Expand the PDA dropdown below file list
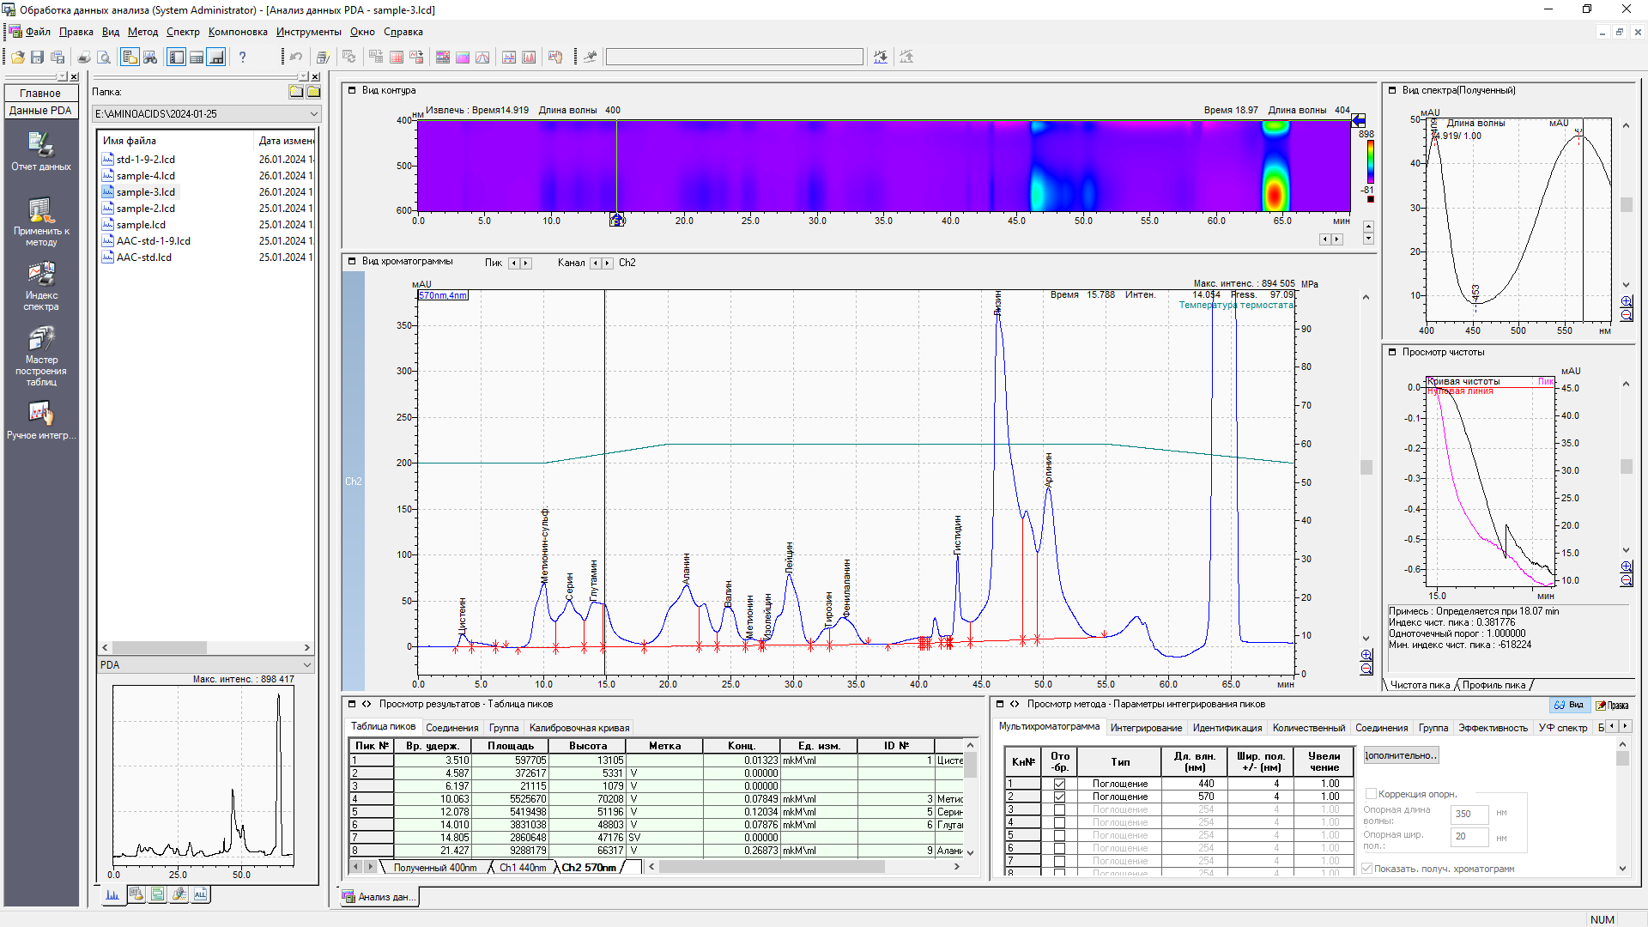Image resolution: width=1648 pixels, height=927 pixels. [306, 665]
